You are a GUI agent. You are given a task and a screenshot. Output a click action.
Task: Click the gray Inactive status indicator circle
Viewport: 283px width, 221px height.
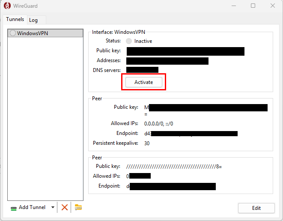[x=129, y=41]
